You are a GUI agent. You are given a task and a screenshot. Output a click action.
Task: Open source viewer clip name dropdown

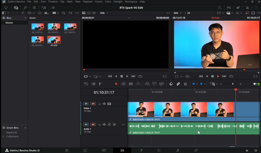[129, 18]
